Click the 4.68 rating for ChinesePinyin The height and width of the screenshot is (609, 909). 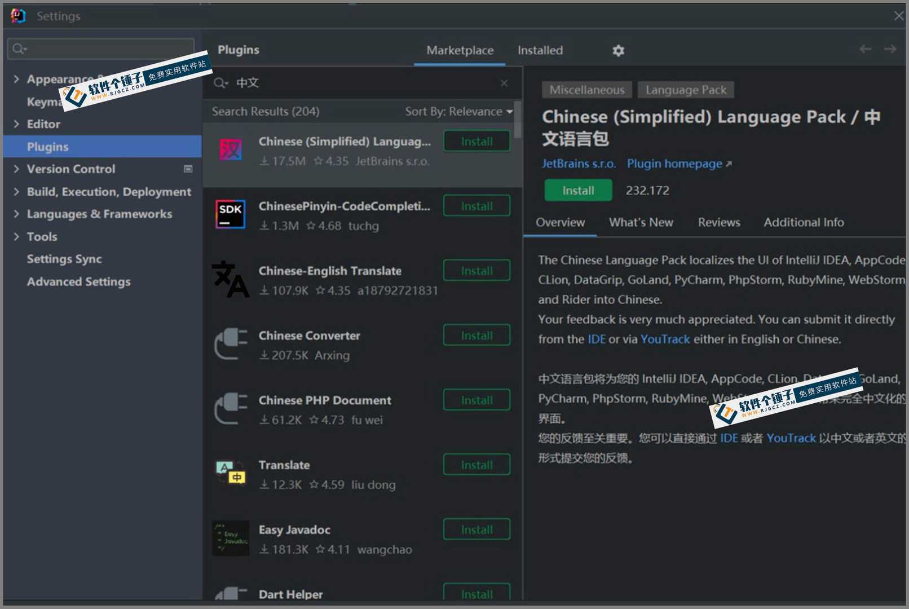(x=324, y=226)
